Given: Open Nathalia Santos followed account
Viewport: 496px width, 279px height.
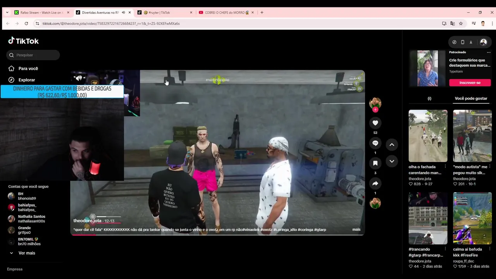Looking at the screenshot, I should click(27, 219).
